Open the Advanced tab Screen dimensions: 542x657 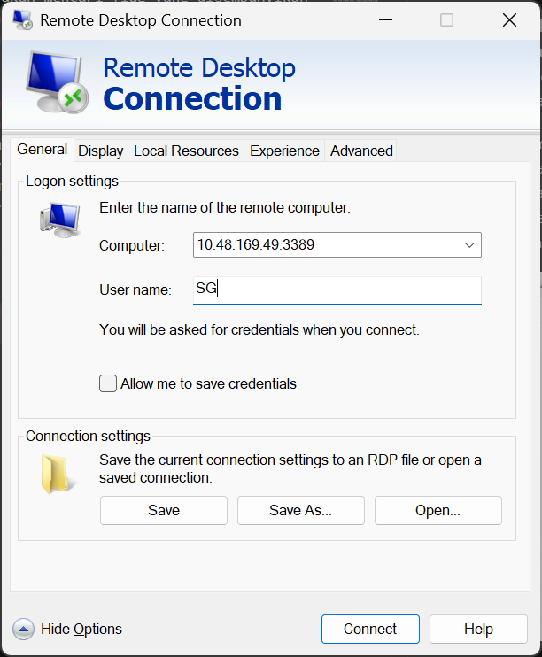361,151
